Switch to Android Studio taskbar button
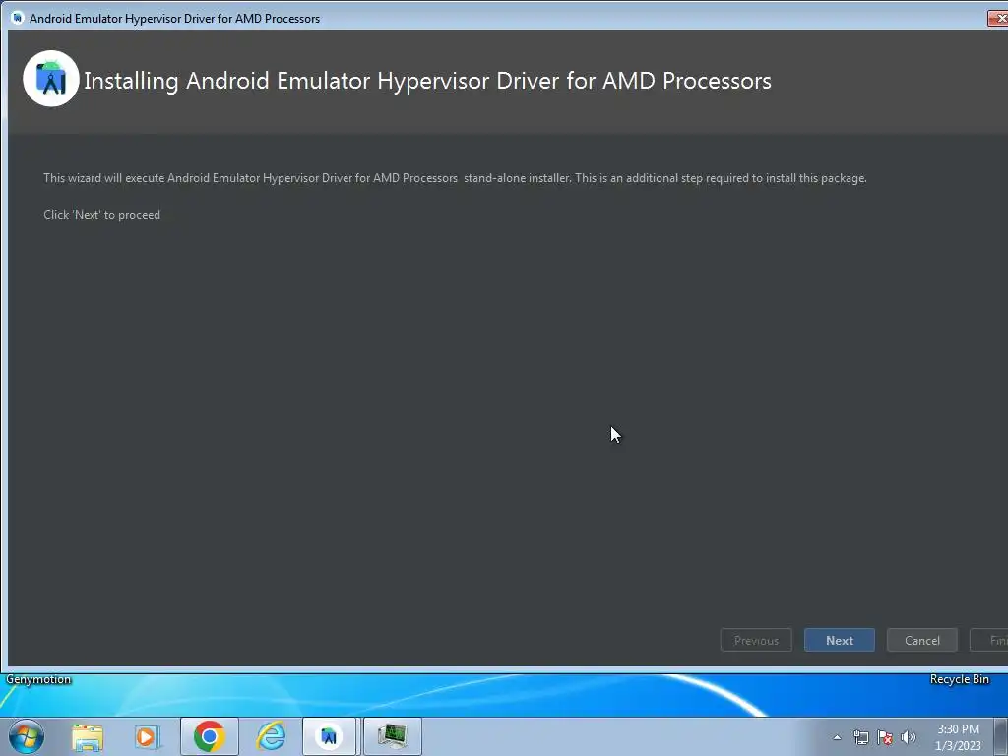1008x756 pixels. click(x=329, y=736)
